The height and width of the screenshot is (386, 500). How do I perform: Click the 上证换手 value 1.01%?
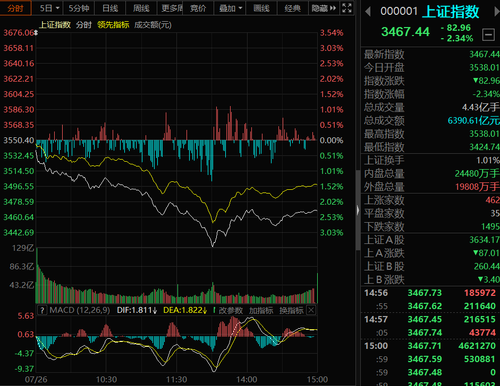(x=488, y=160)
